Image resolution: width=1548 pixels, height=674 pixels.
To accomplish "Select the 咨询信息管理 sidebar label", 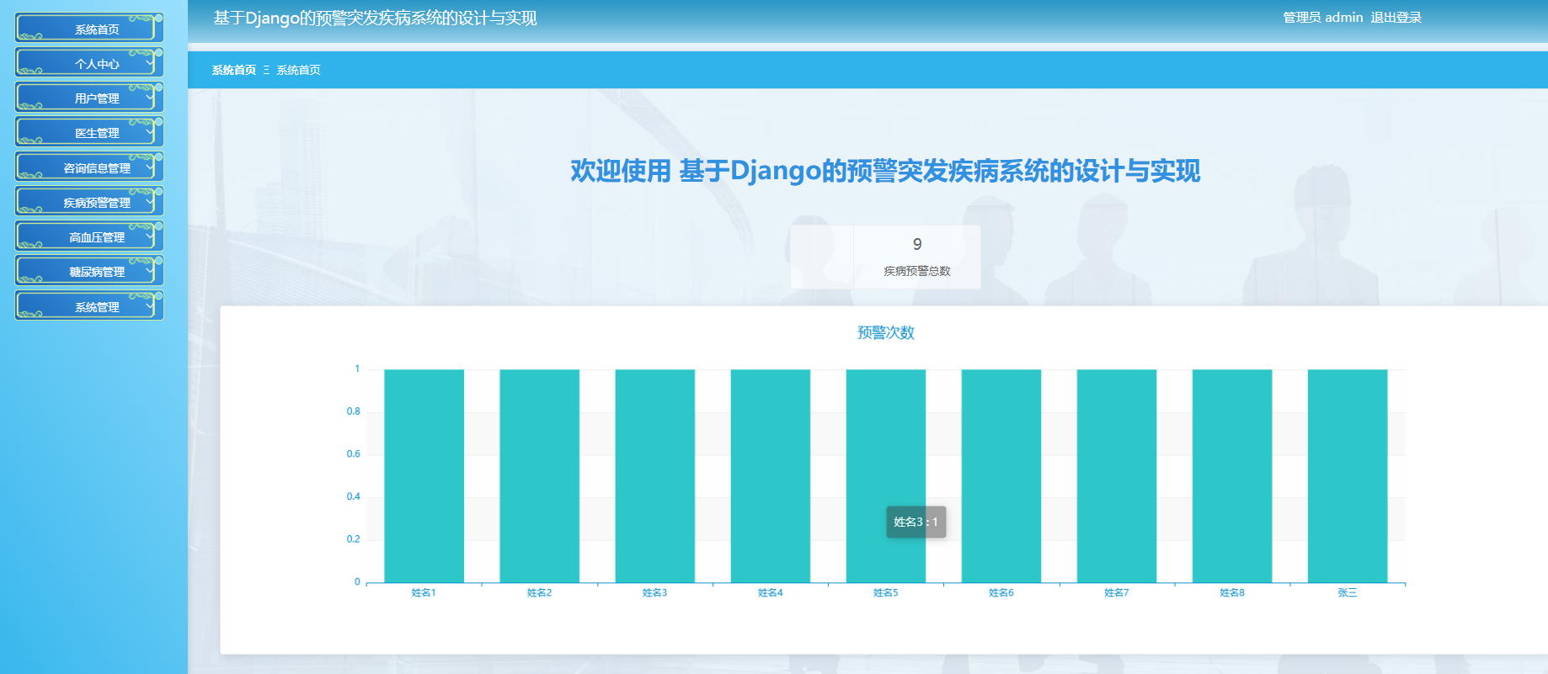I will click(97, 168).
